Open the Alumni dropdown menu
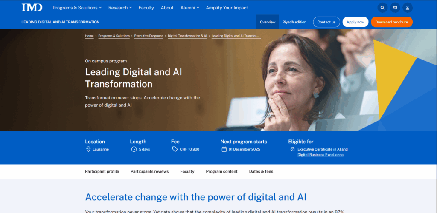Image resolution: width=437 pixels, height=213 pixels. 190,8
